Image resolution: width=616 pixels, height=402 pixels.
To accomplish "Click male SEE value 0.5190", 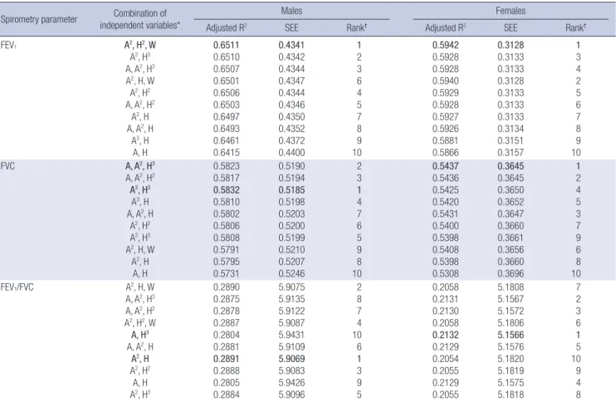I will (291, 166).
